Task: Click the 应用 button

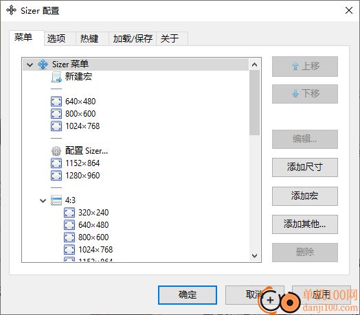Action: pos(322,295)
